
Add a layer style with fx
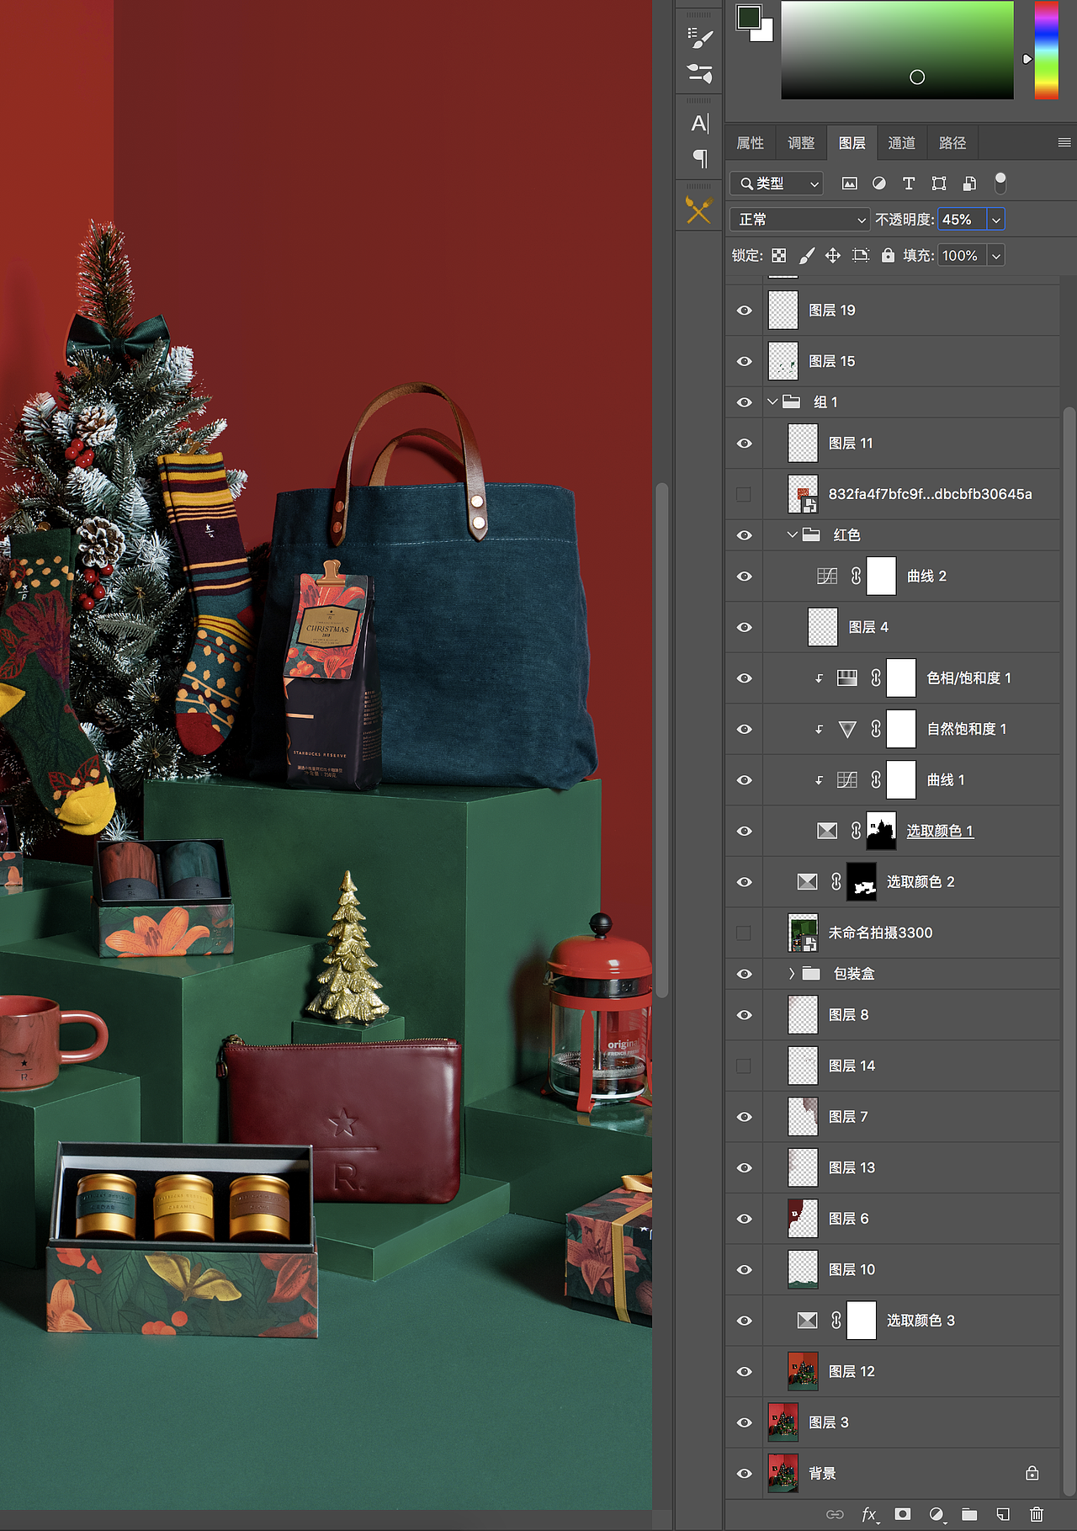coord(870,1514)
